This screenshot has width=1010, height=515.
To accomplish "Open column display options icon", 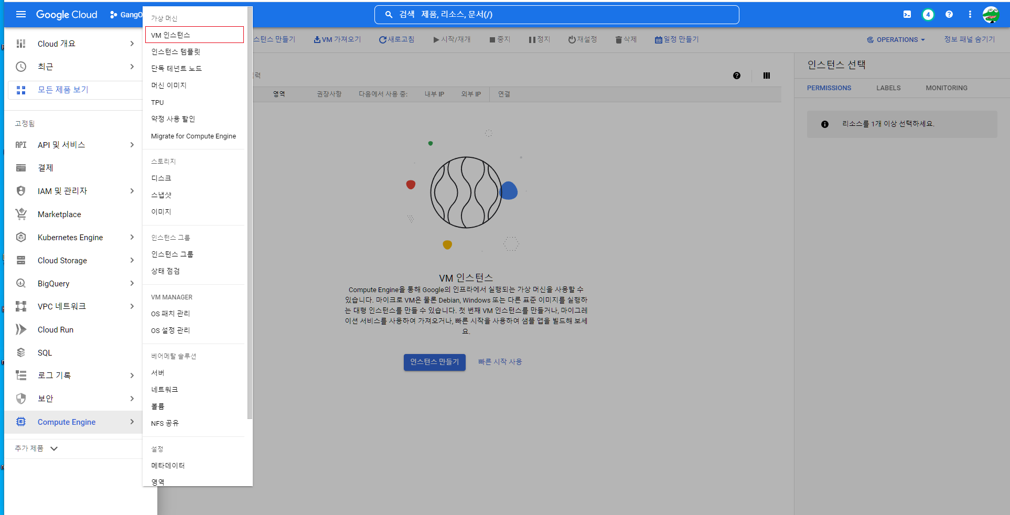I will click(767, 76).
